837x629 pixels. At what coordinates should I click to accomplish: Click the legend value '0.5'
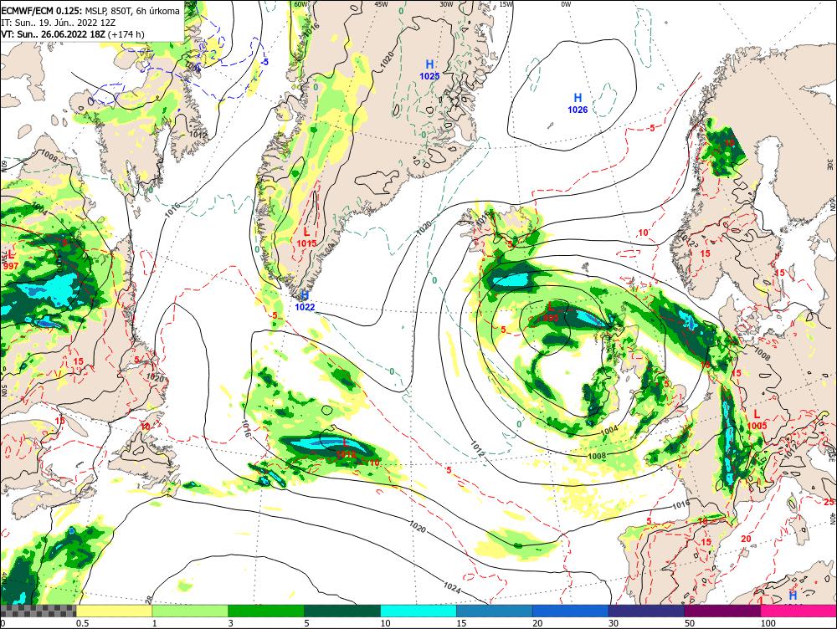[x=82, y=623]
